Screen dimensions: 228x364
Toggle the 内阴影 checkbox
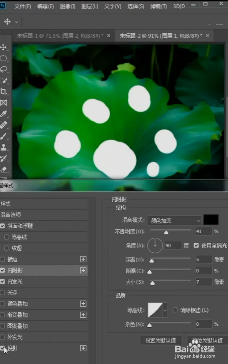[x=3, y=271]
